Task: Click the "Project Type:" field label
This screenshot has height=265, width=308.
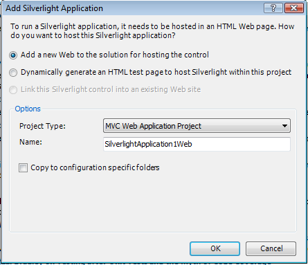Action: [42, 126]
